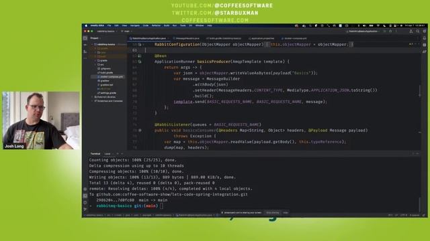Select settings.gradle in the project tree
430x241 pixels.
[107, 93]
